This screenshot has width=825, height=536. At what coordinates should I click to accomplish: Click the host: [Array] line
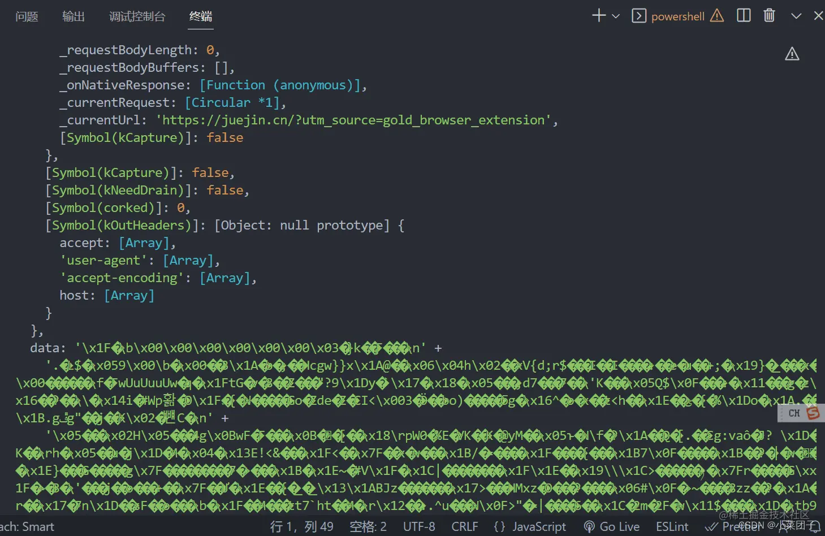107,295
